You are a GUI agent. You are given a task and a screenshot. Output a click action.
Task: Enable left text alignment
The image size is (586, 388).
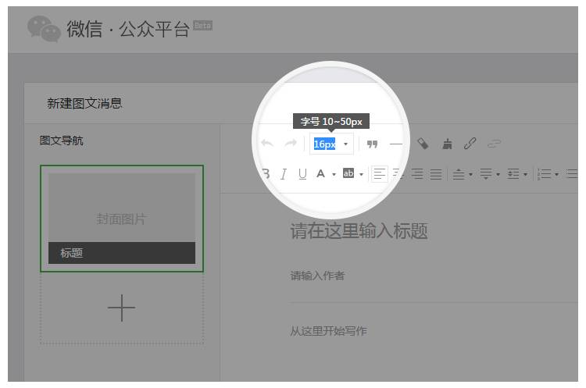coord(379,173)
